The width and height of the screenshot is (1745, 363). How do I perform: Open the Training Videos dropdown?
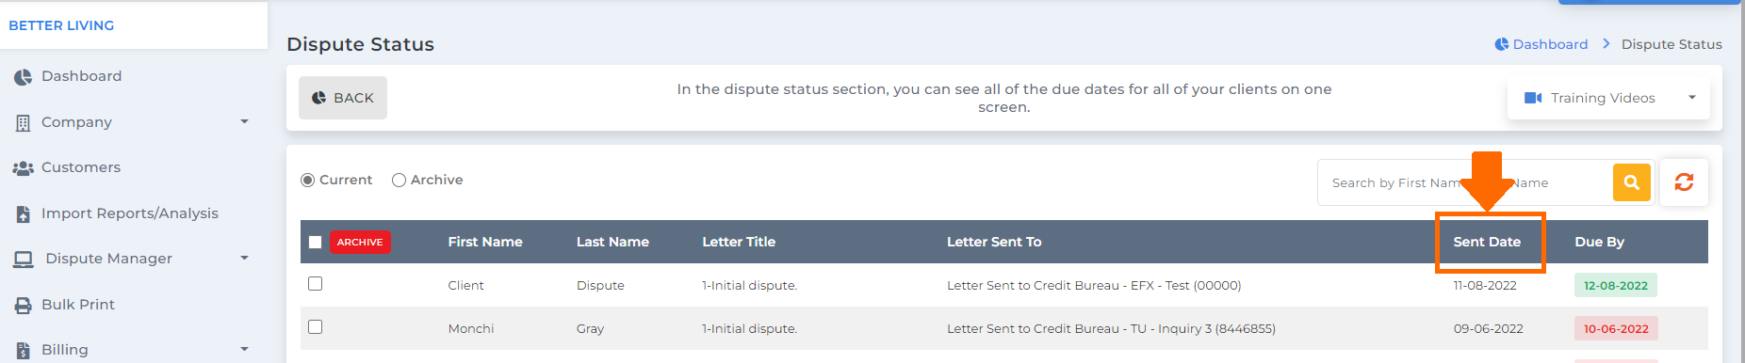coord(1608,98)
